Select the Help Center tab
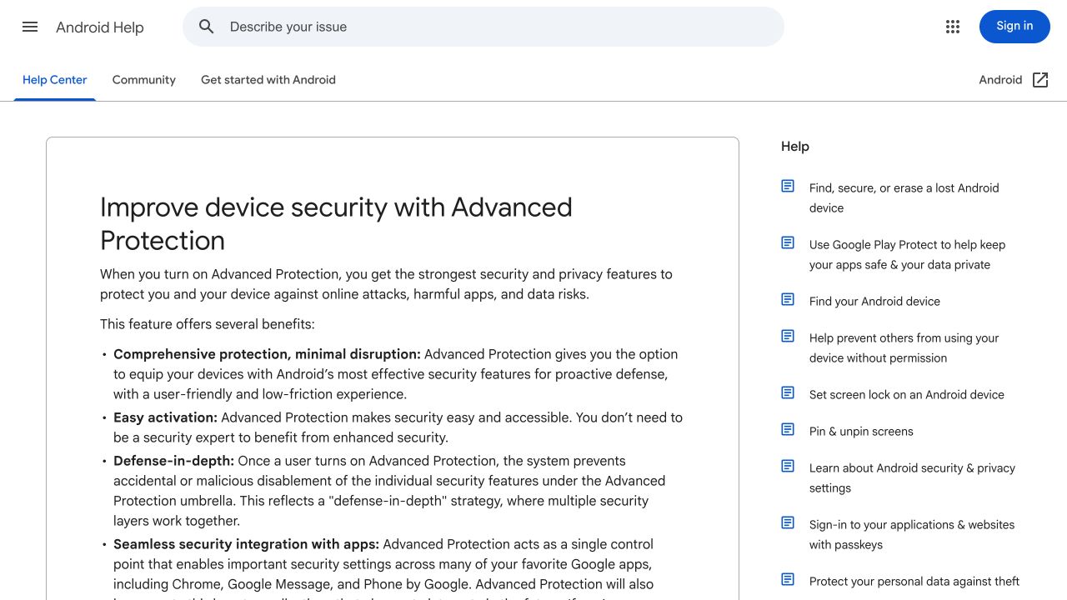1067x600 pixels. 55,80
